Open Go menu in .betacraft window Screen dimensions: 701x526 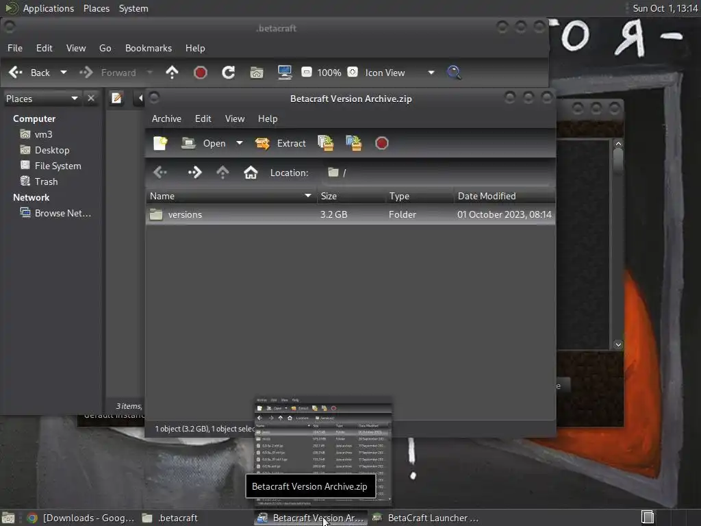point(105,48)
